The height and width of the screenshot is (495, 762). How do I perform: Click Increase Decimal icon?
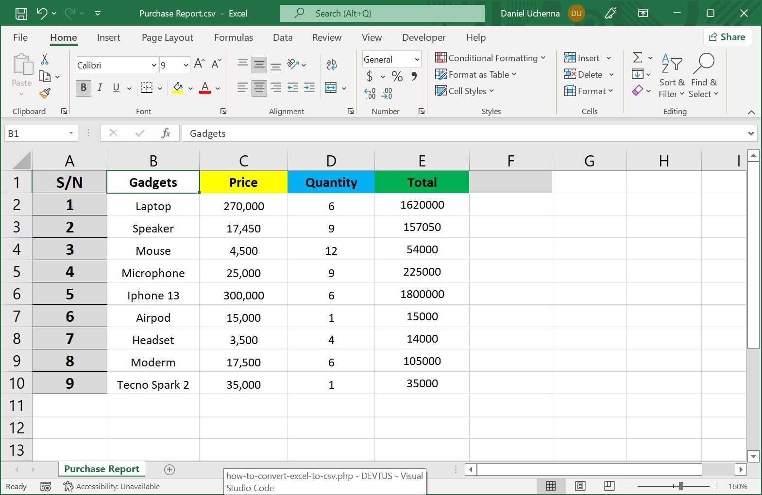click(370, 93)
